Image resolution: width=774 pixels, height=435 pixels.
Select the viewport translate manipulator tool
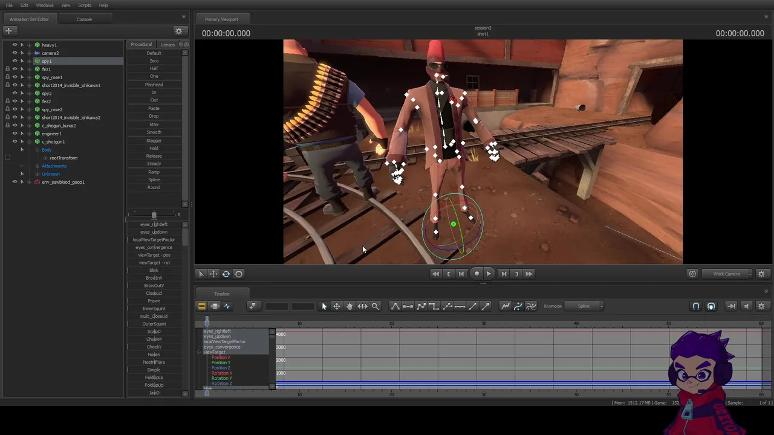point(213,274)
